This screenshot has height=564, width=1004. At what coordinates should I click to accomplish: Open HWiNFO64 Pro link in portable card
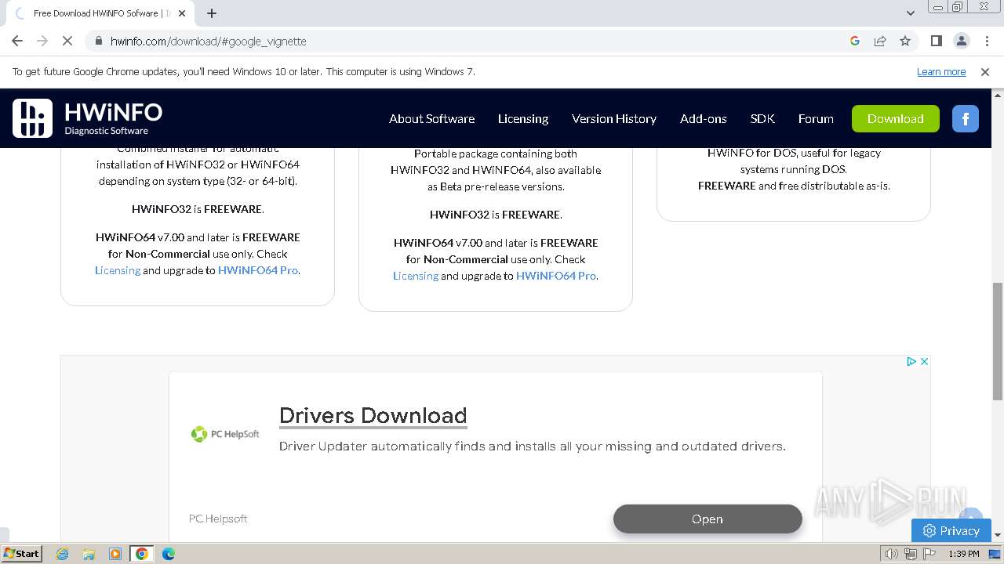coord(556,276)
